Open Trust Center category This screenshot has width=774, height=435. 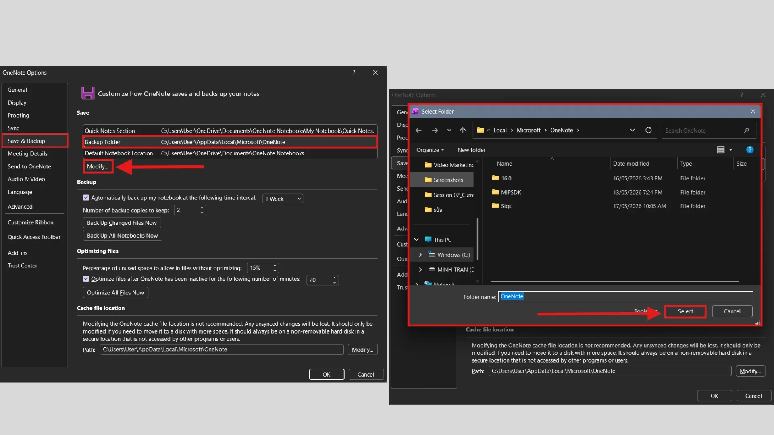(x=35, y=266)
